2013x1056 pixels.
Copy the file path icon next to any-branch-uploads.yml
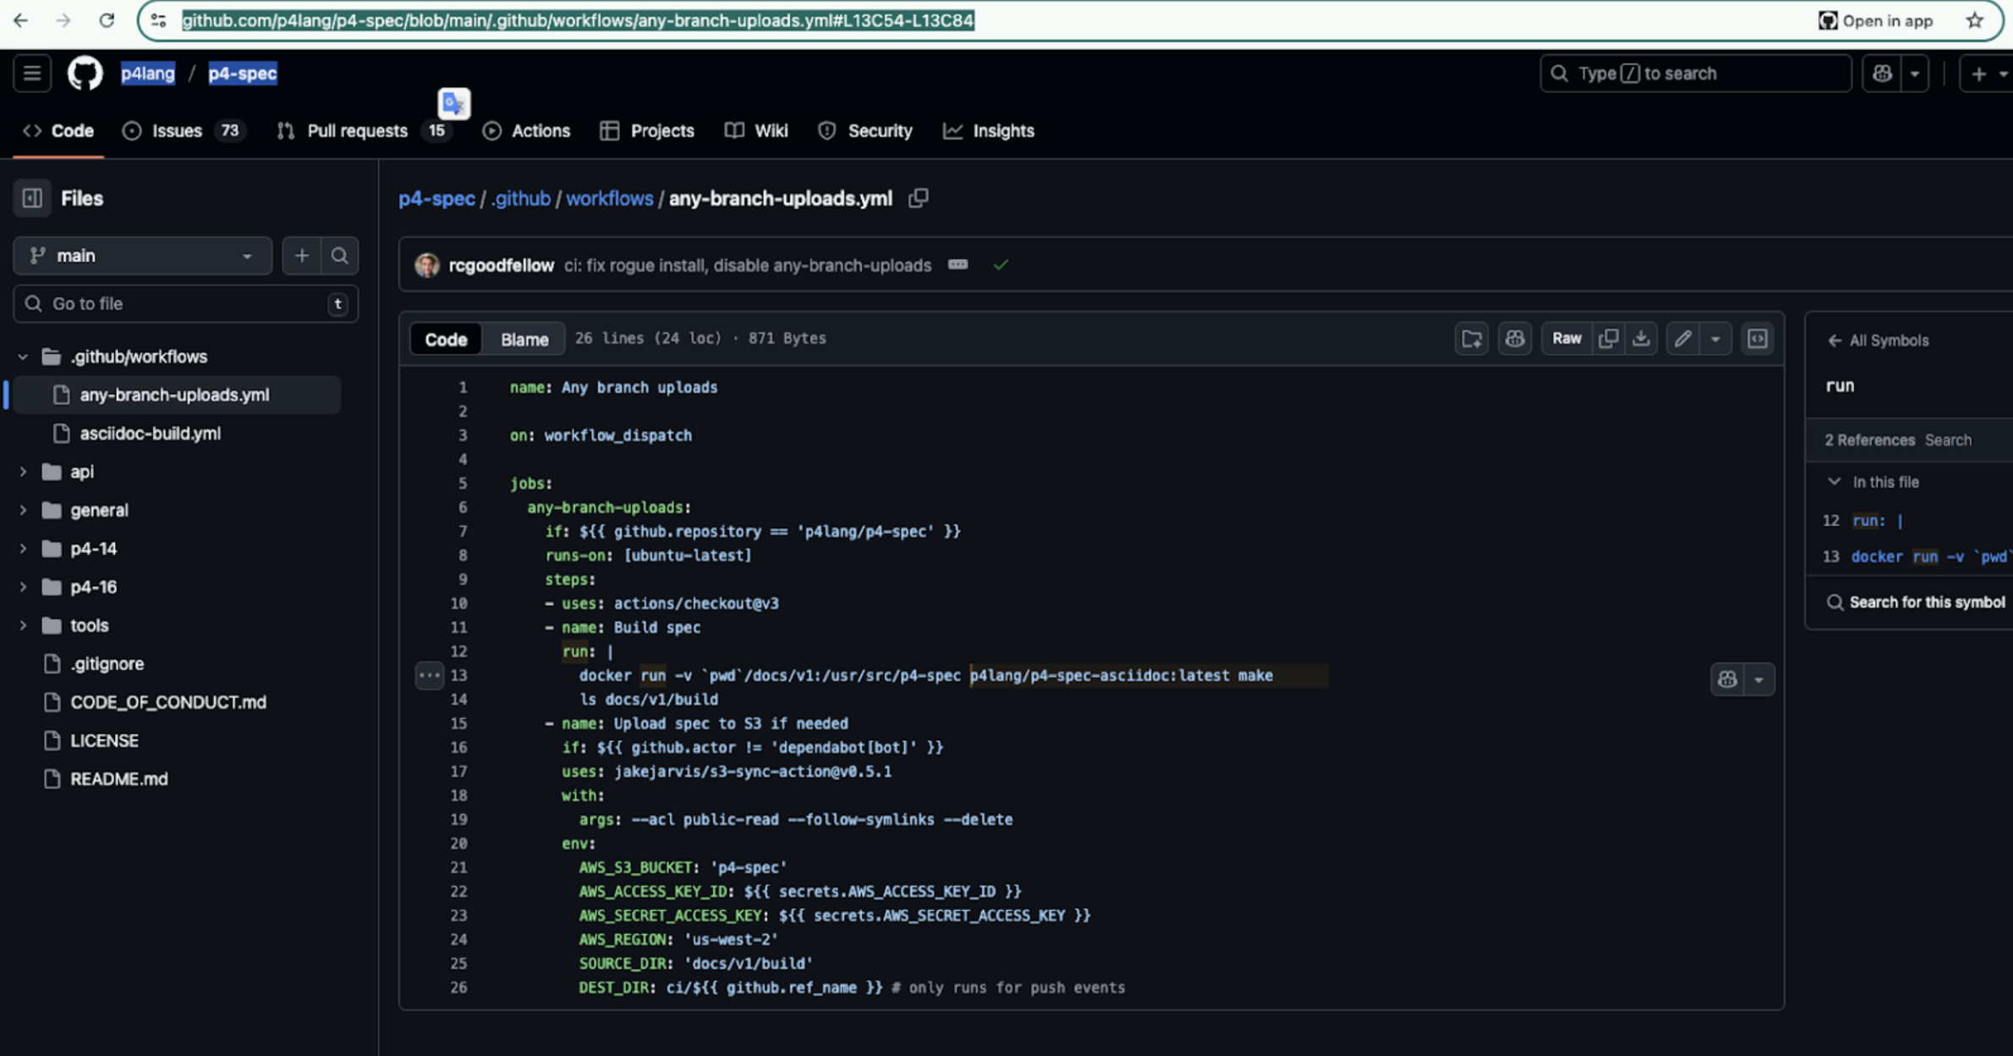click(919, 198)
